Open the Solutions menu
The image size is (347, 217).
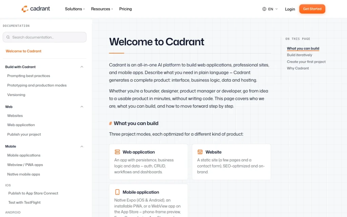pos(75,9)
